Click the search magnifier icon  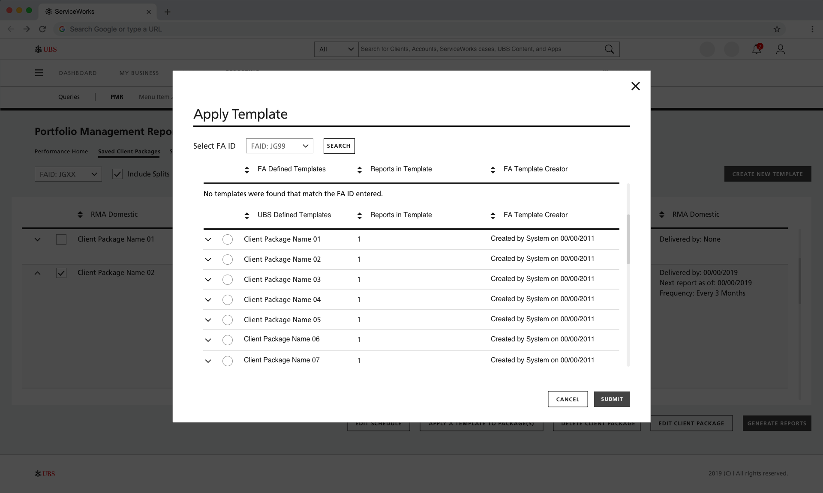(x=609, y=49)
